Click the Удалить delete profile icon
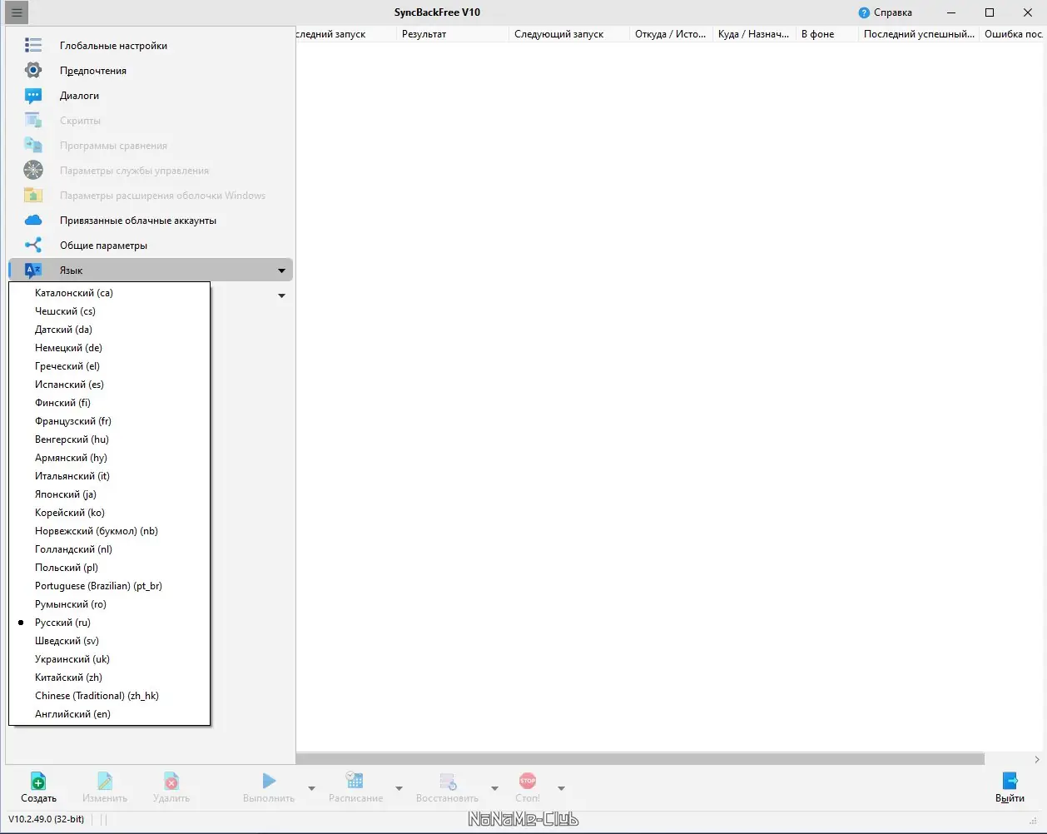1047x834 pixels. click(x=171, y=781)
